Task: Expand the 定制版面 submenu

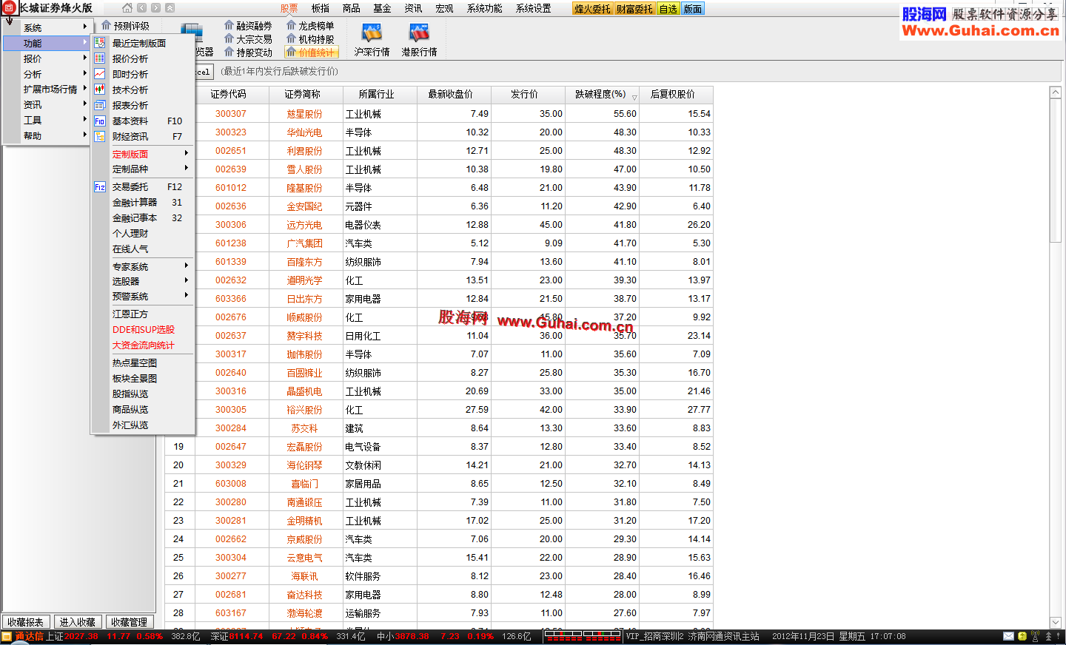Action: point(143,154)
